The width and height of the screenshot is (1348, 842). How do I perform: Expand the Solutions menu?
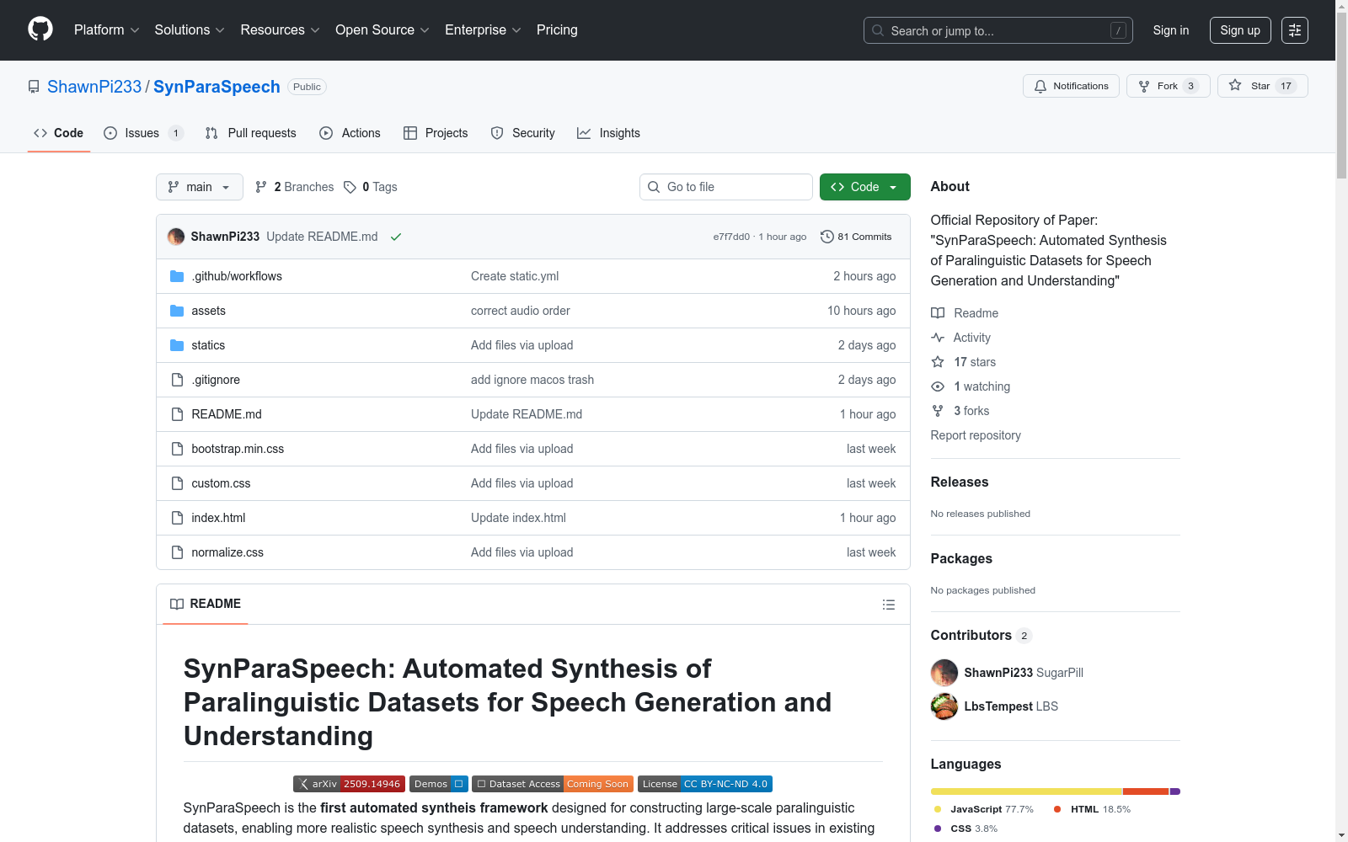pyautogui.click(x=190, y=30)
